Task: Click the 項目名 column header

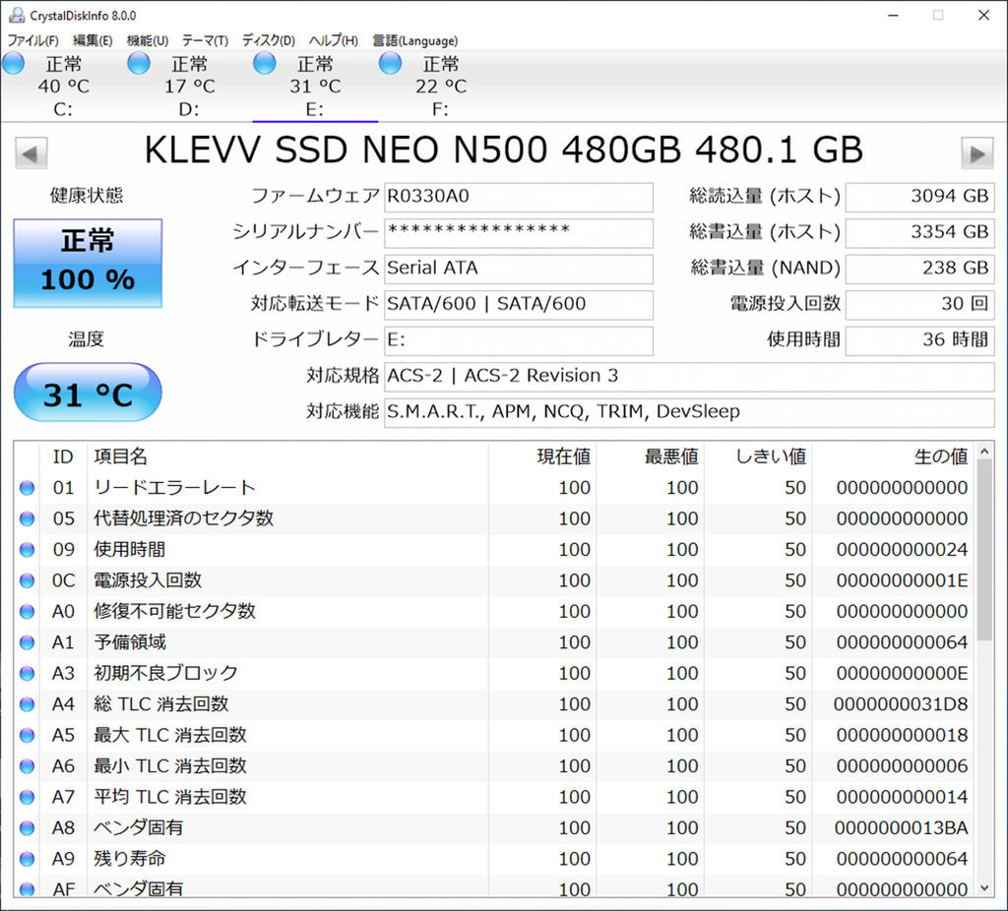Action: pyautogui.click(x=287, y=456)
